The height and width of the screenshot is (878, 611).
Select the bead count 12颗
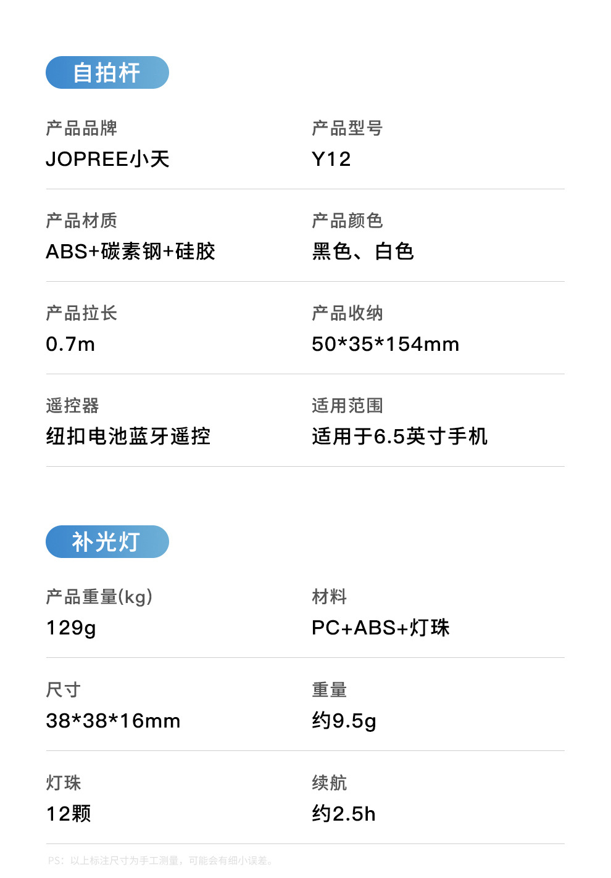point(69,814)
